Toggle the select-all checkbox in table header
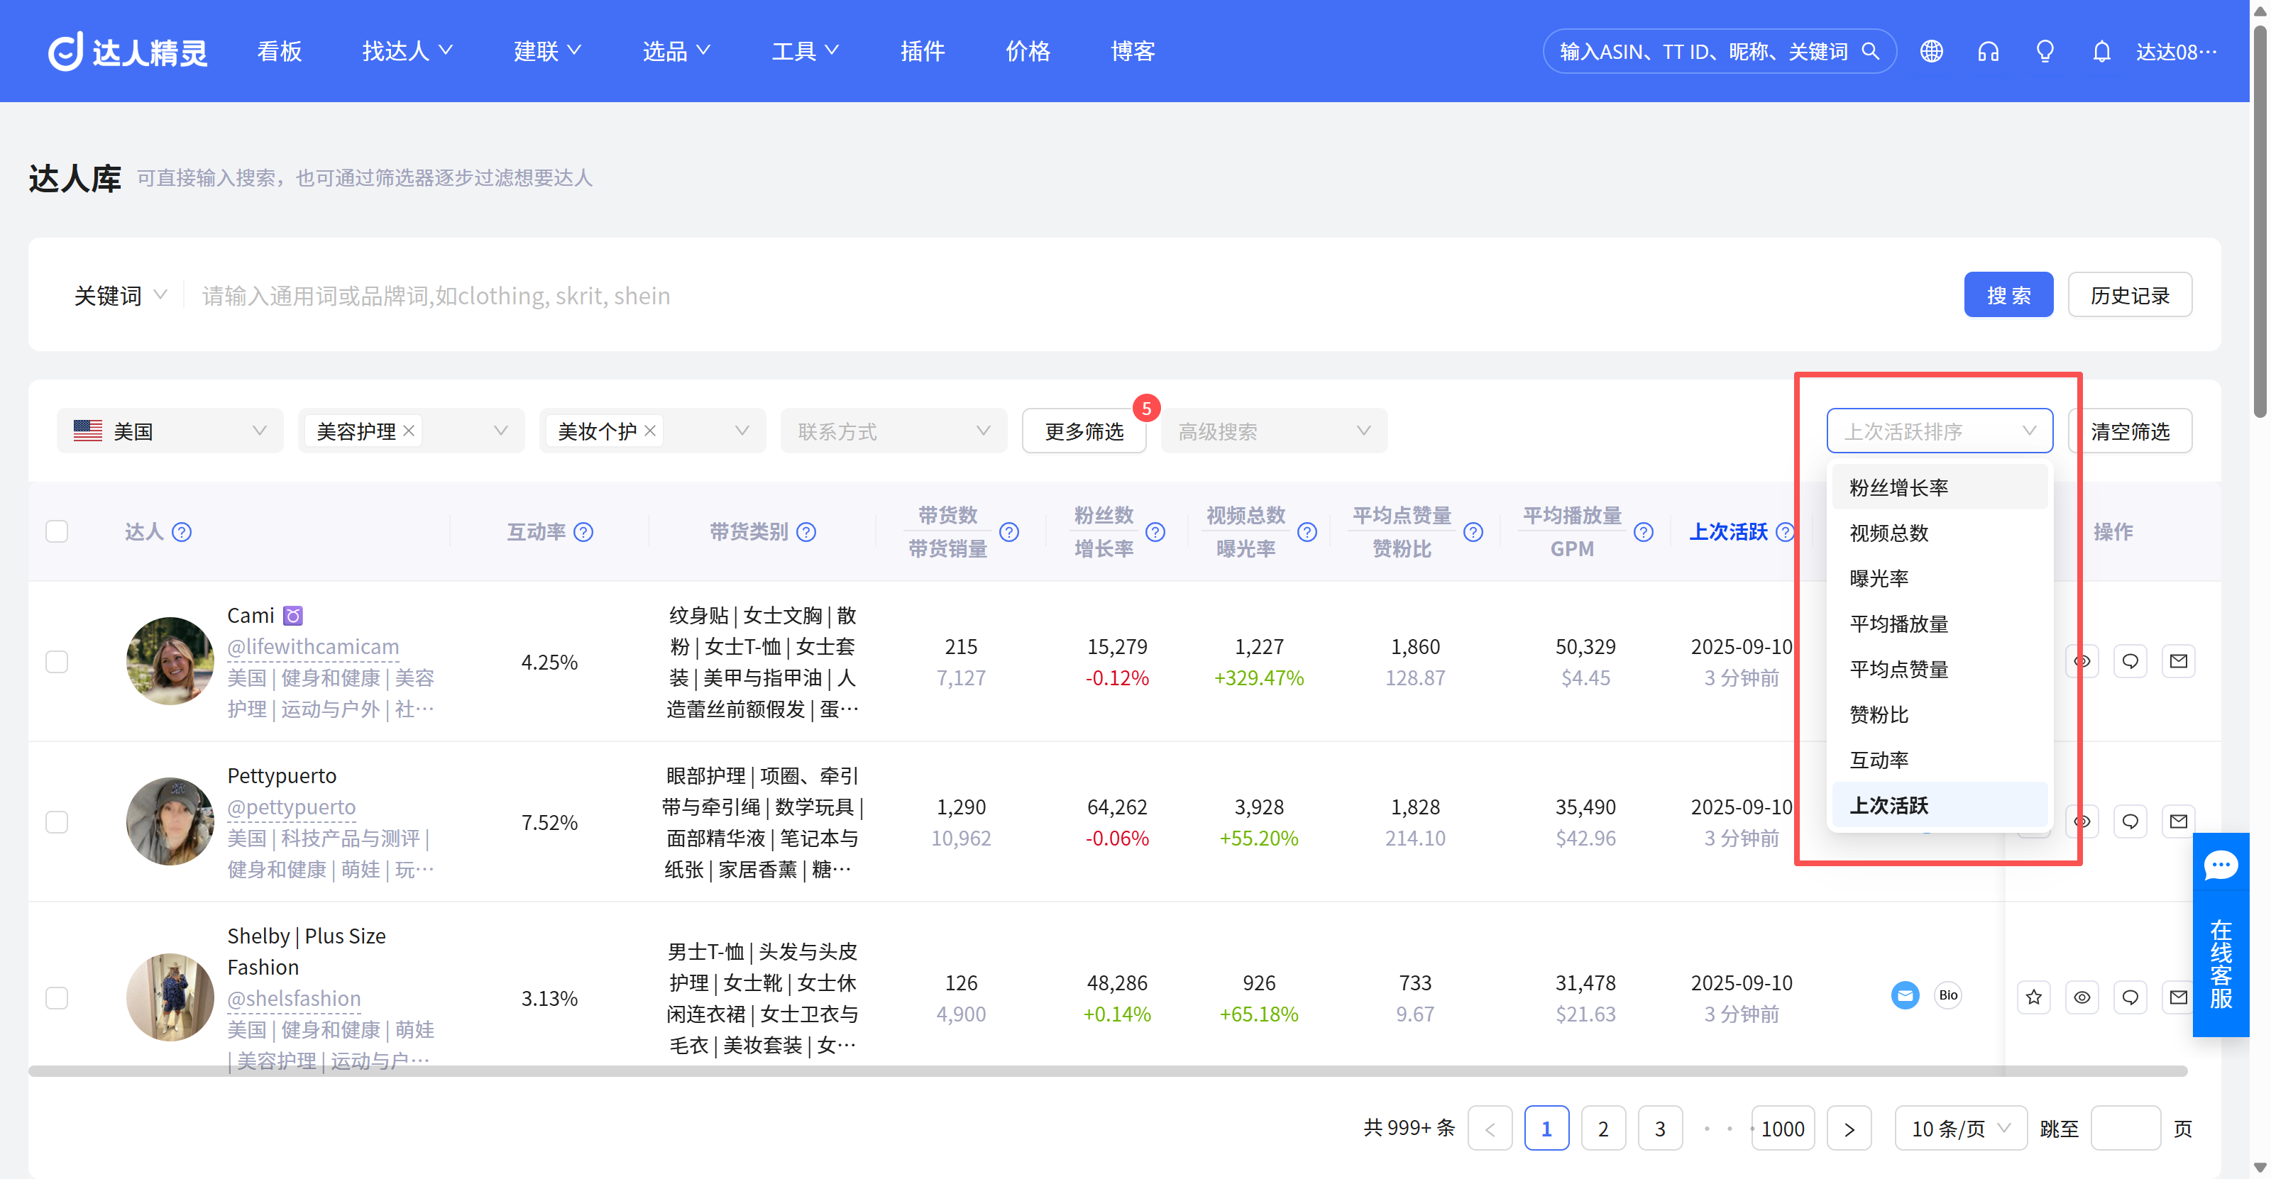The width and height of the screenshot is (2271, 1179). 57,531
